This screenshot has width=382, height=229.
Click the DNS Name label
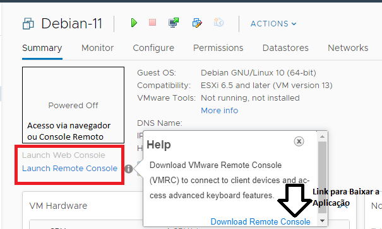pos(160,123)
